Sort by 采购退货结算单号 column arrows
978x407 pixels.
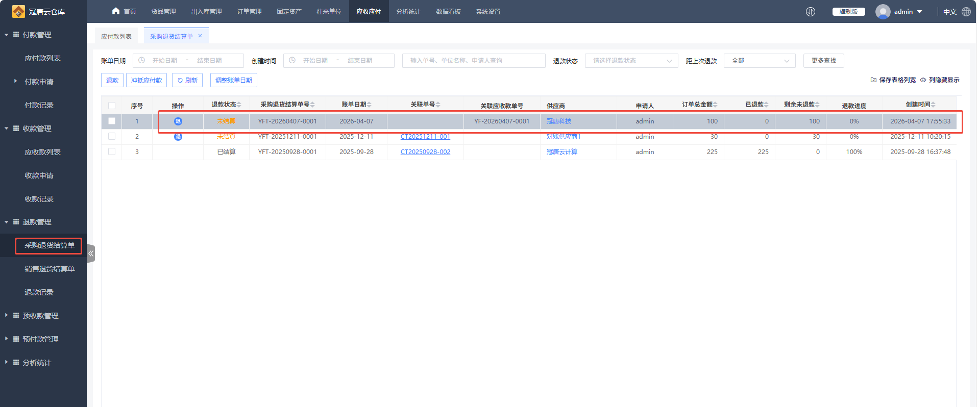(x=312, y=105)
